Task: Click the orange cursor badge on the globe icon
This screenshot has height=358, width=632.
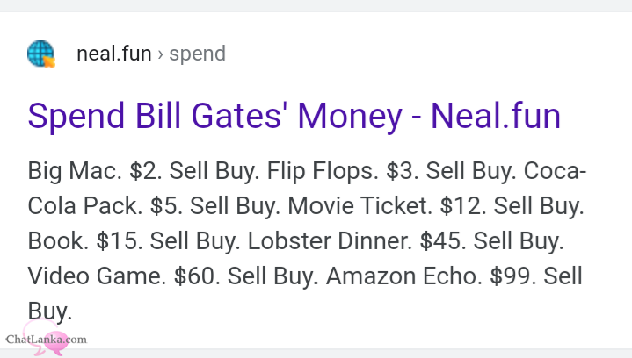Action: click(x=49, y=62)
